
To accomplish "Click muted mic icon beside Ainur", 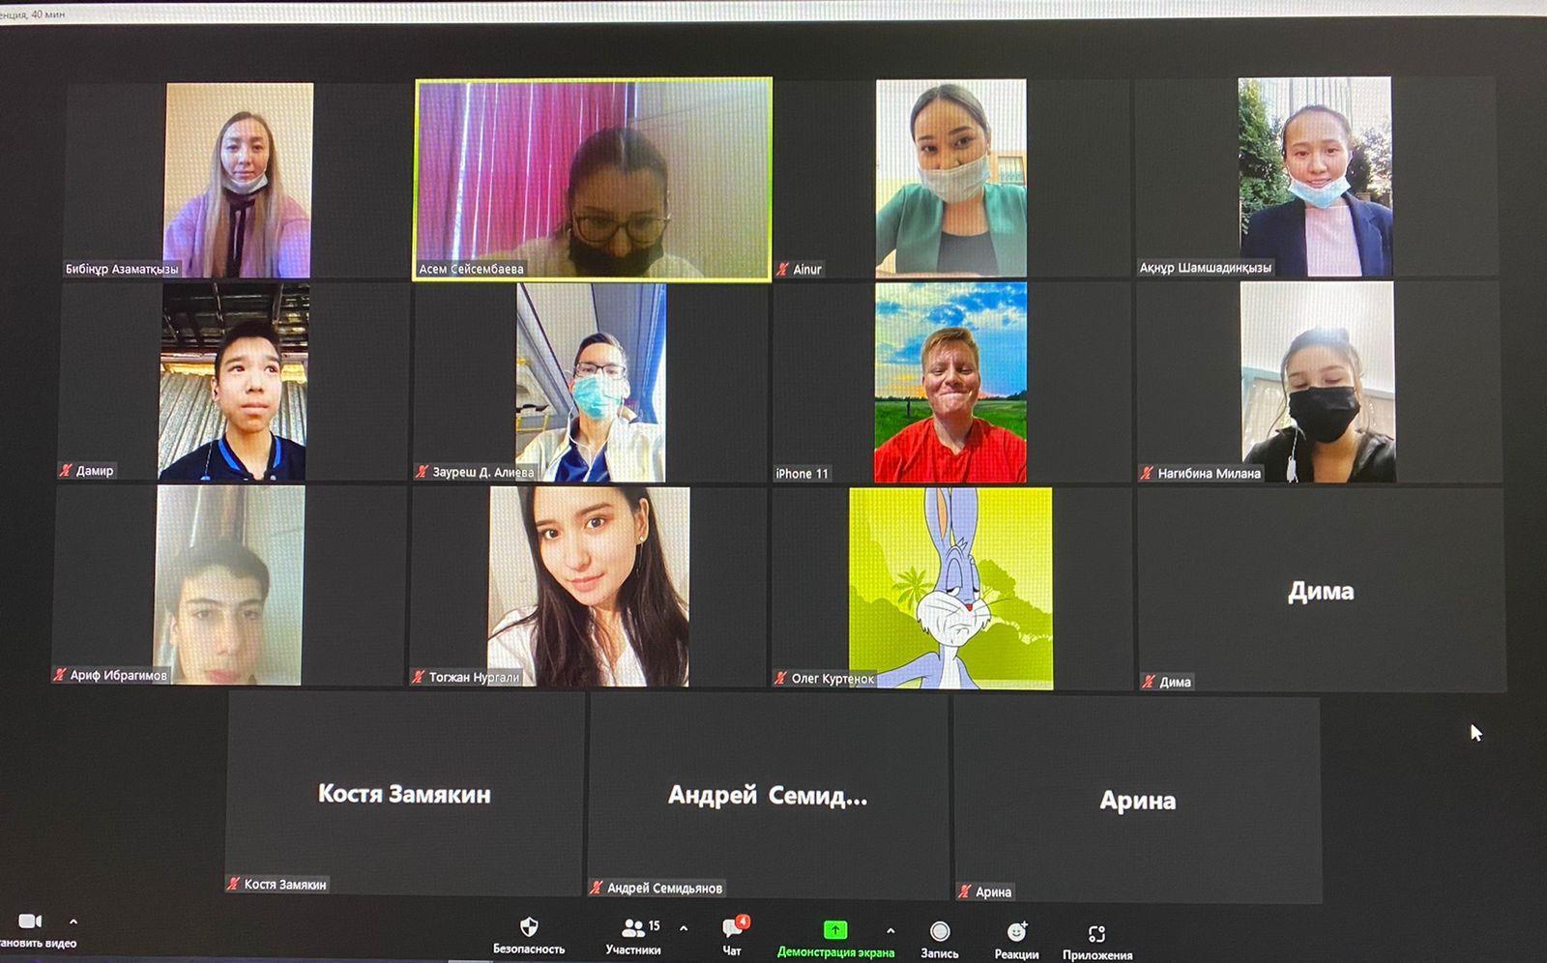I will tap(782, 269).
